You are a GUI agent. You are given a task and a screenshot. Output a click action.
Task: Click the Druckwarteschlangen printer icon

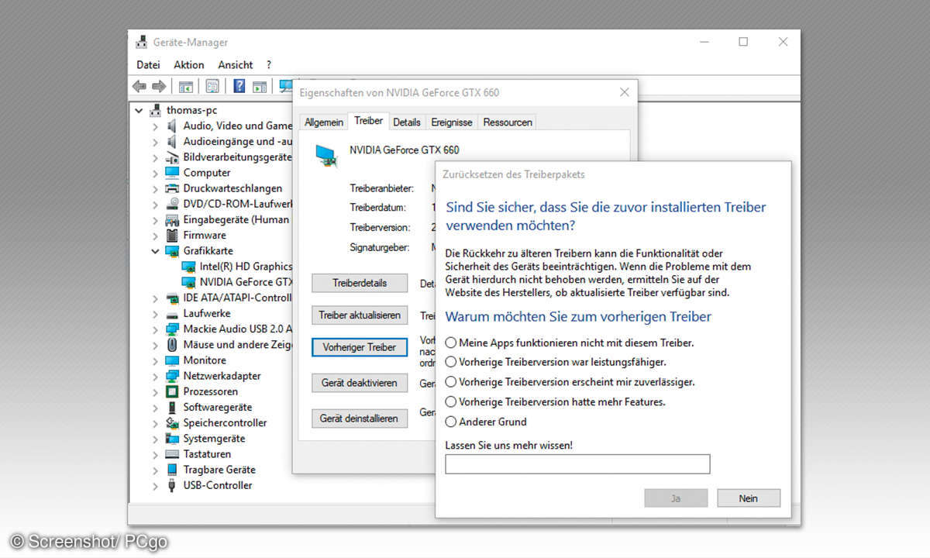(172, 188)
